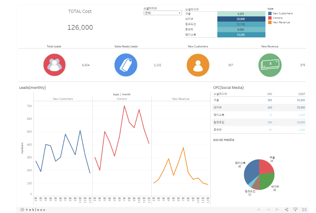The height and width of the screenshot is (213, 316).
Task: Click the New Revenue legend label
Action: 281,22
